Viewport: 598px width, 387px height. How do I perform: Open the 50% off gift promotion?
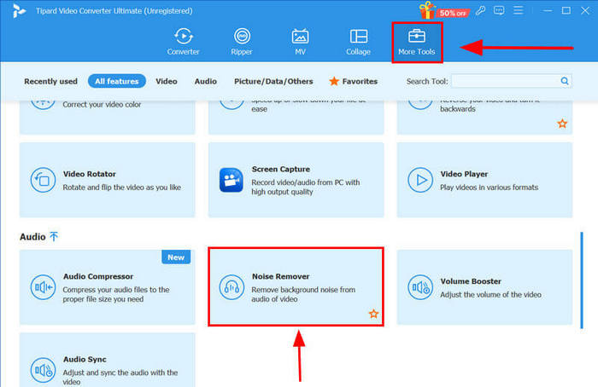tap(443, 10)
